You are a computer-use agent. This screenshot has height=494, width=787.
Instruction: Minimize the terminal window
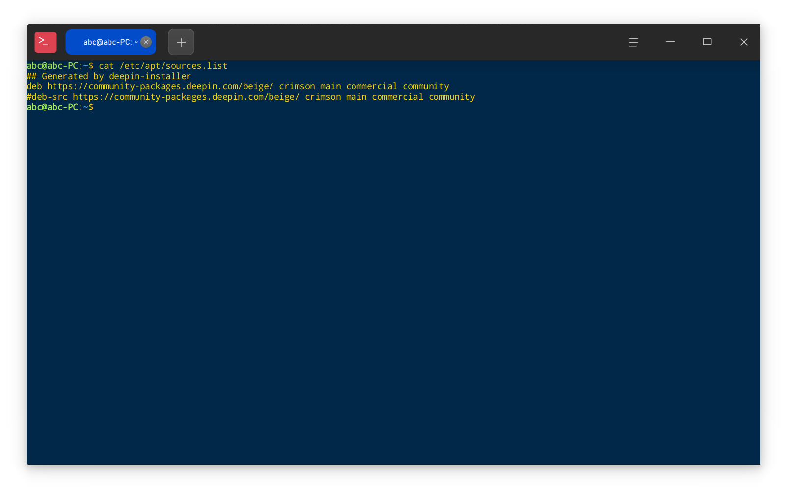pos(670,42)
